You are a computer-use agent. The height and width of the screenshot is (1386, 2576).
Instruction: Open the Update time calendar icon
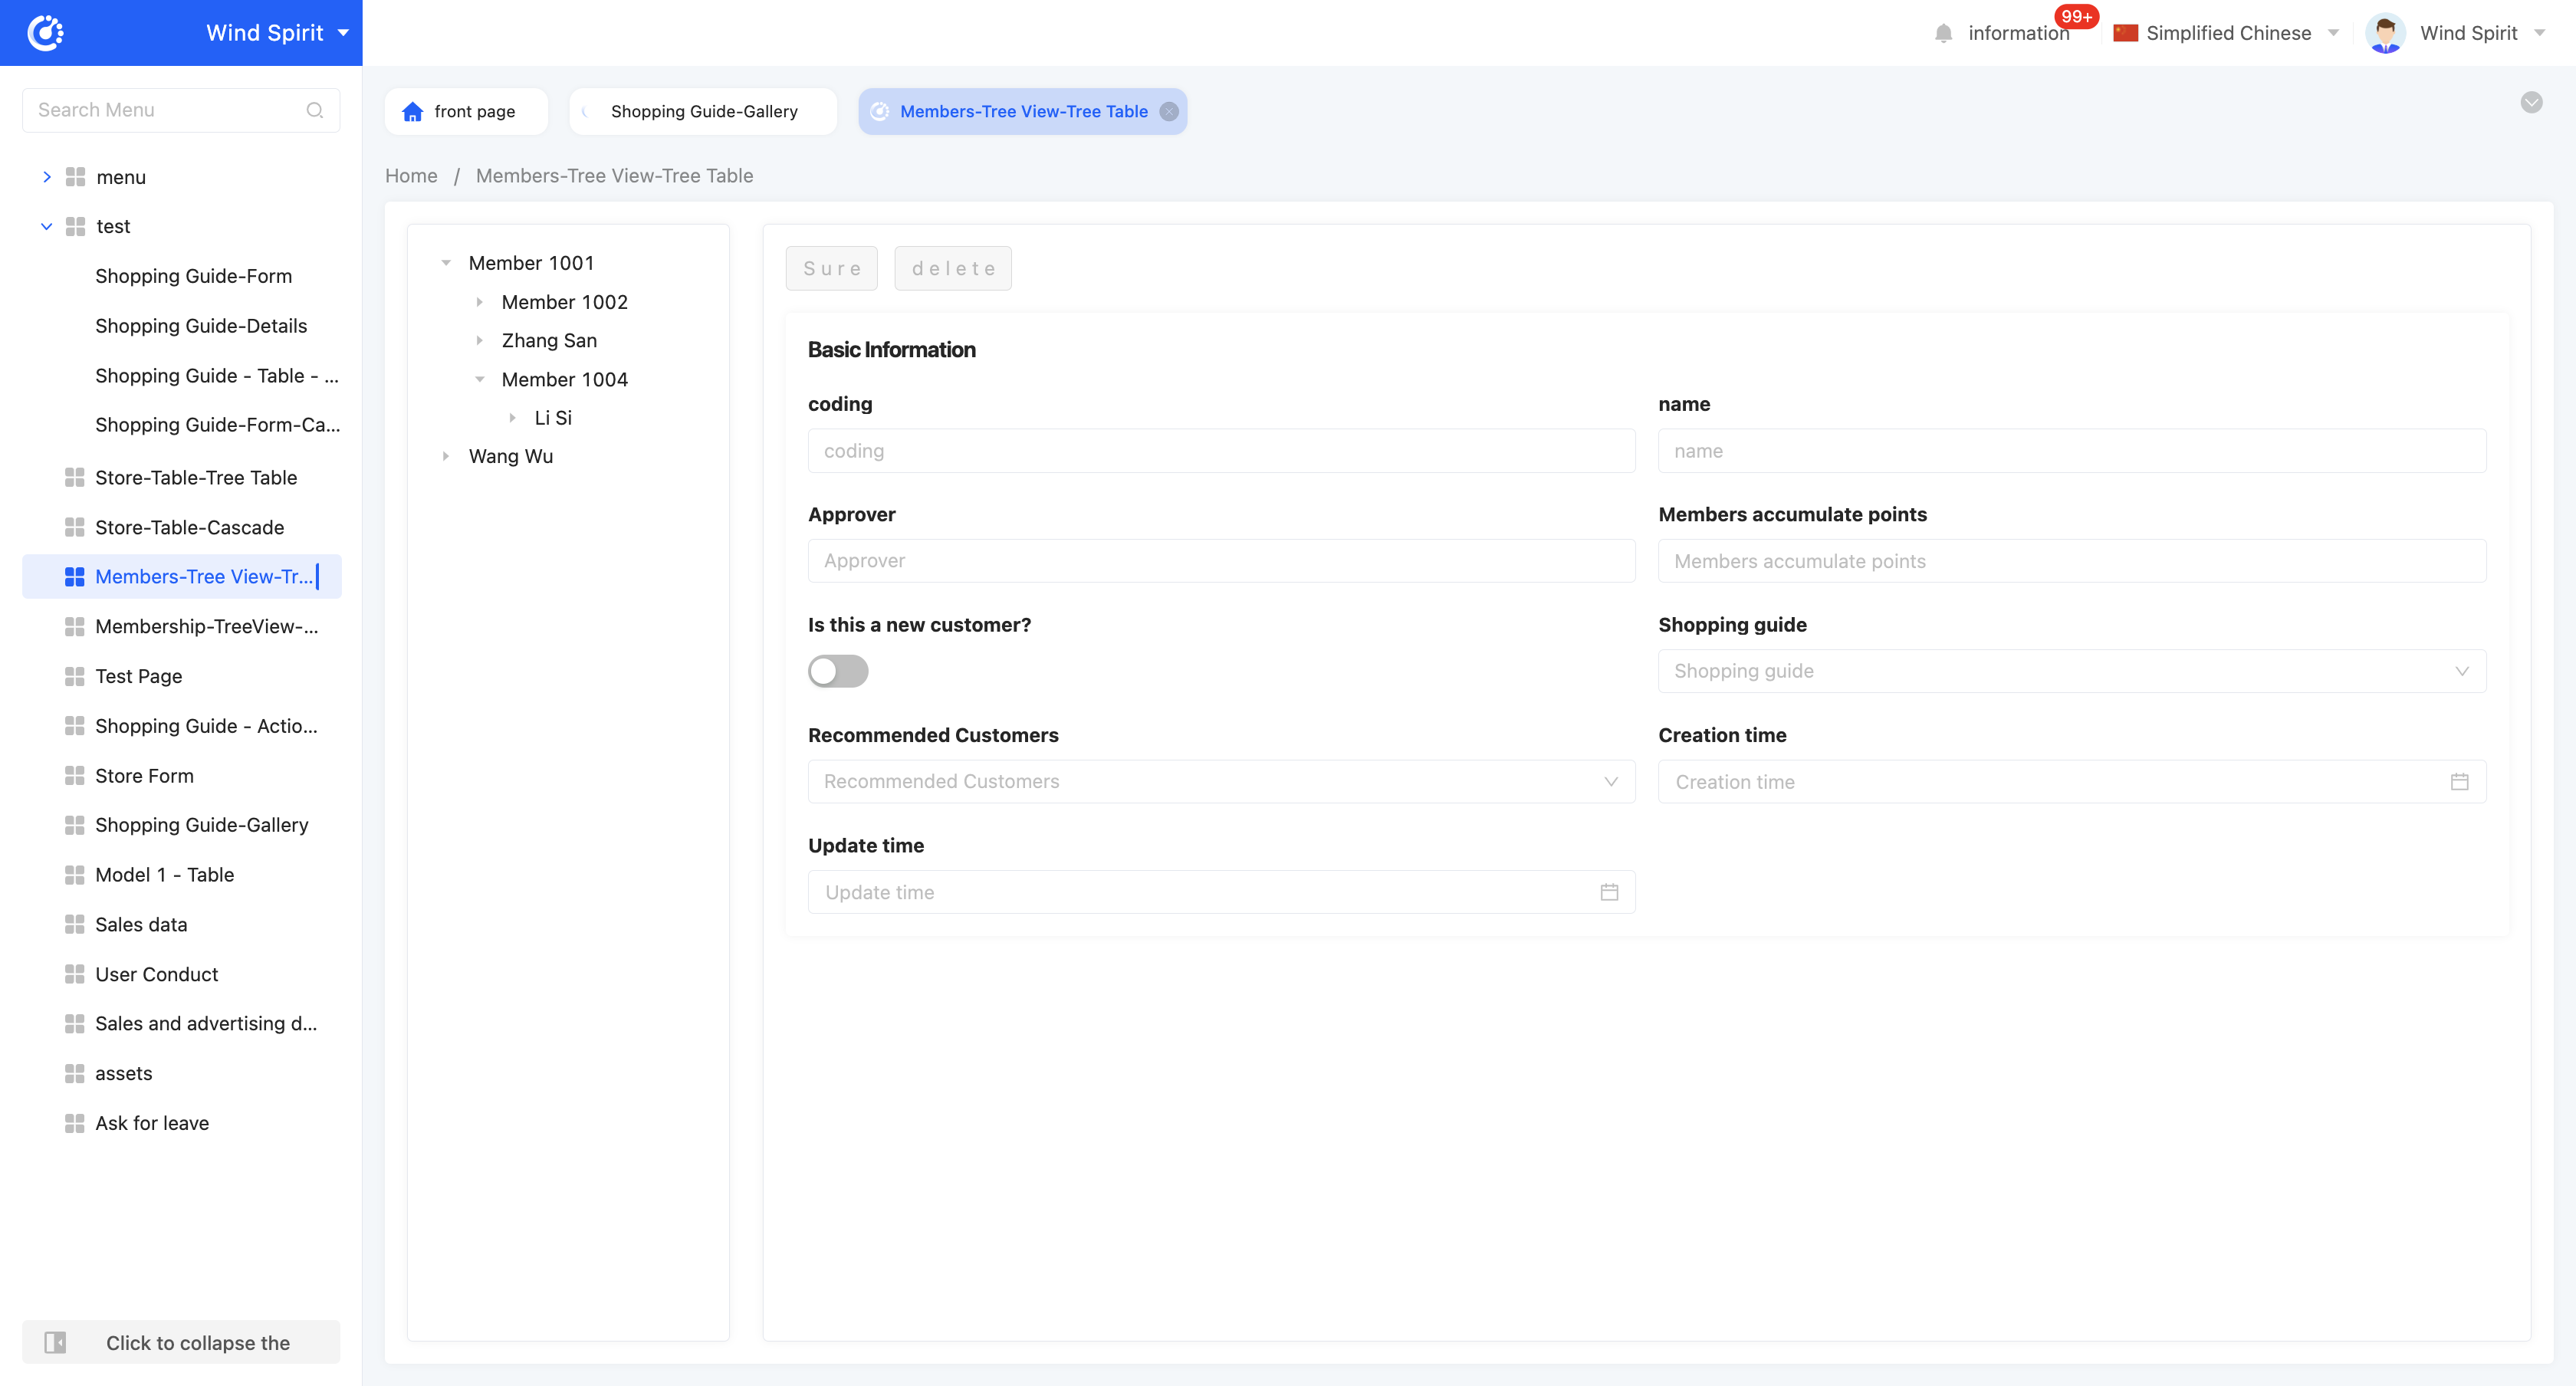tap(1609, 892)
